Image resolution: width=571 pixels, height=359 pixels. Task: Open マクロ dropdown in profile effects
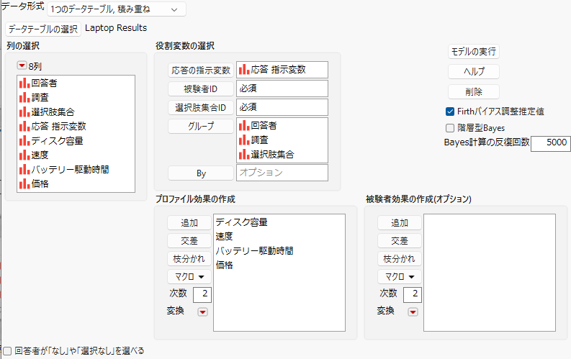pos(189,277)
